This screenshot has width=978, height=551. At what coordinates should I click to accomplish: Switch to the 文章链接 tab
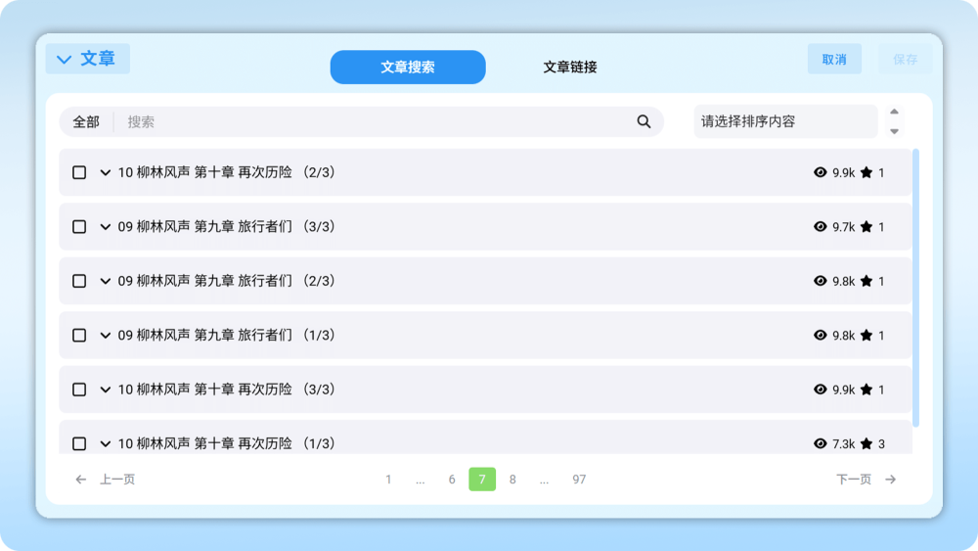click(x=570, y=67)
